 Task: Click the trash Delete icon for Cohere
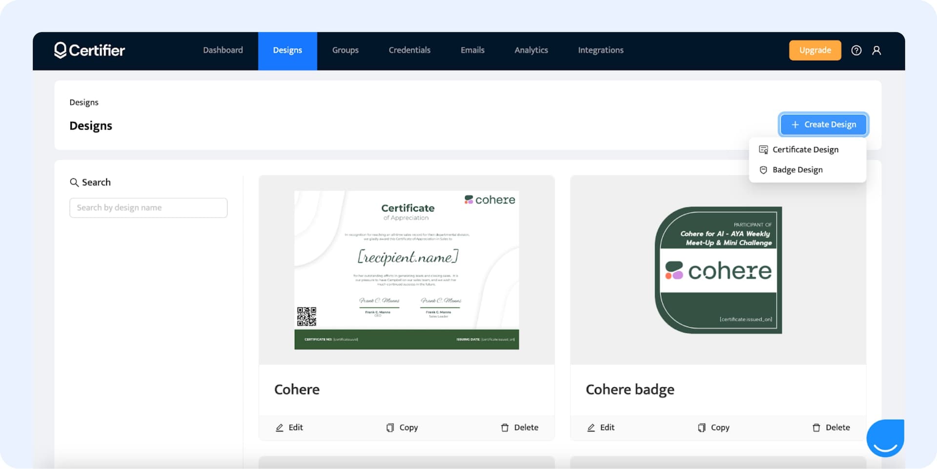(505, 428)
